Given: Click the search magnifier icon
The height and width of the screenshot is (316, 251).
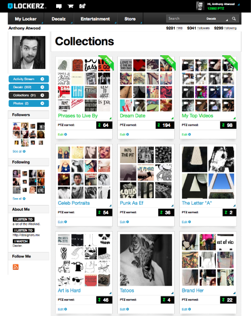Looking at the screenshot, I should (x=233, y=19).
